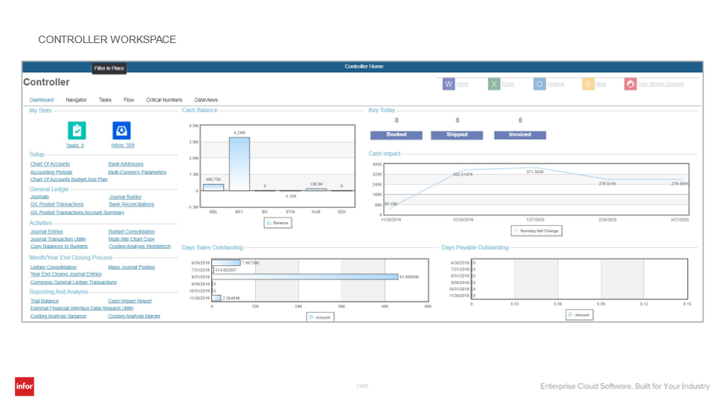Open the DataViews tab
The height and width of the screenshot is (407, 725).
[x=206, y=100]
